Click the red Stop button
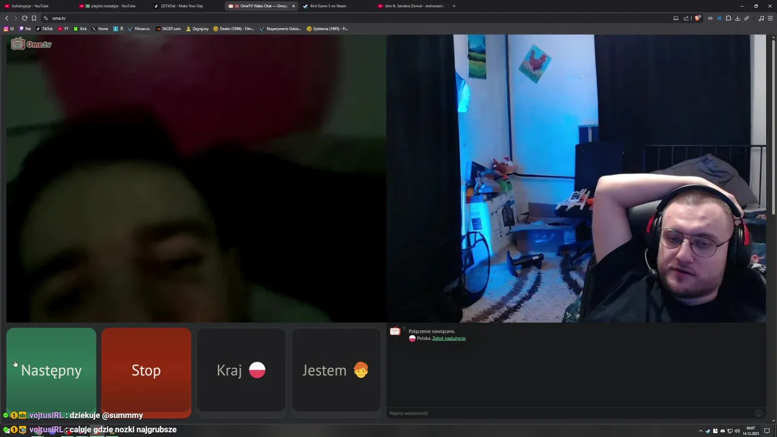Viewport: 777px width, 437px height. 146,370
